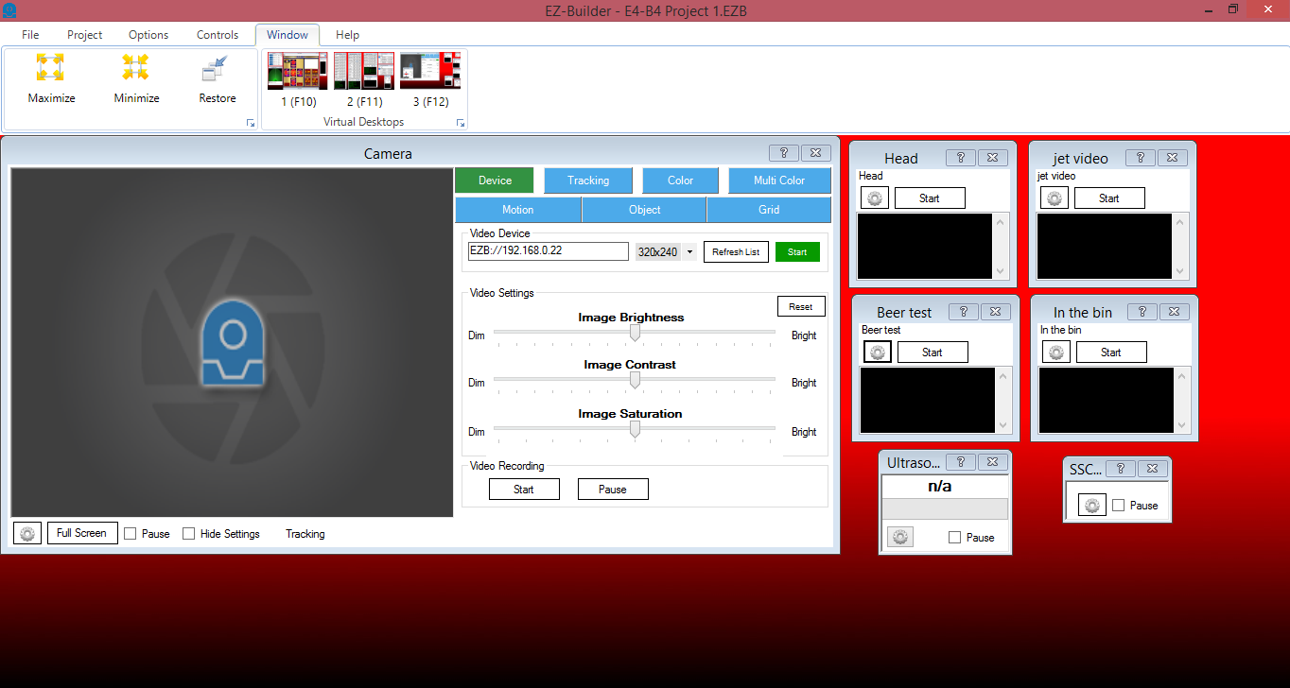The image size is (1290, 688).
Task: Toggle the Camera Pause checkbox
Action: pos(131,533)
